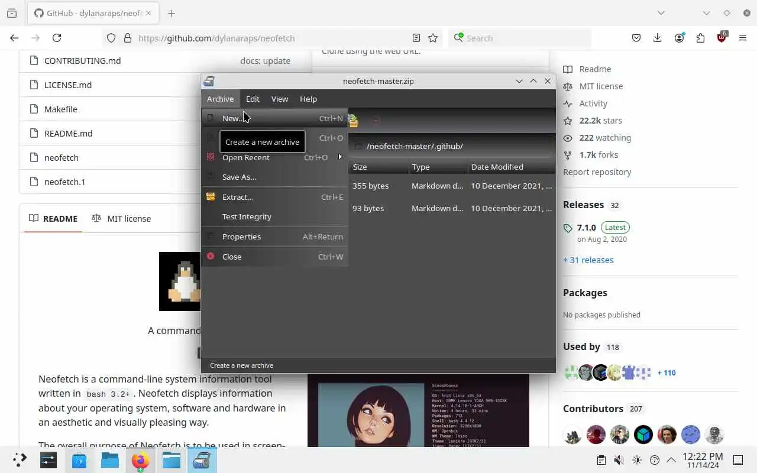This screenshot has height=473, width=757.
Task: Select Test Integrity menu entry
Action: pos(274,216)
